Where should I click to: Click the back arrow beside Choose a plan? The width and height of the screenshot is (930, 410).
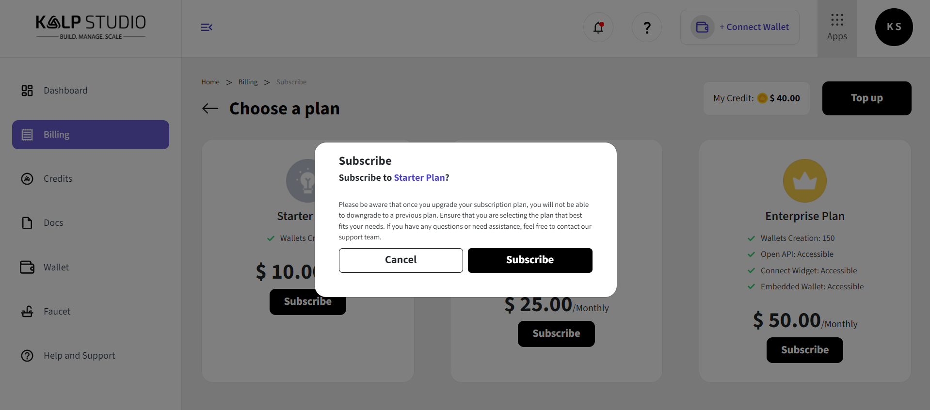click(x=210, y=109)
